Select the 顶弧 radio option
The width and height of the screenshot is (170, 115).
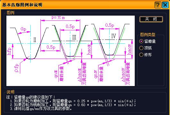(146, 48)
